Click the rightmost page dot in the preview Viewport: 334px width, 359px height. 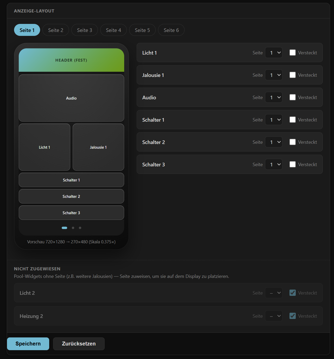pyautogui.click(x=80, y=228)
